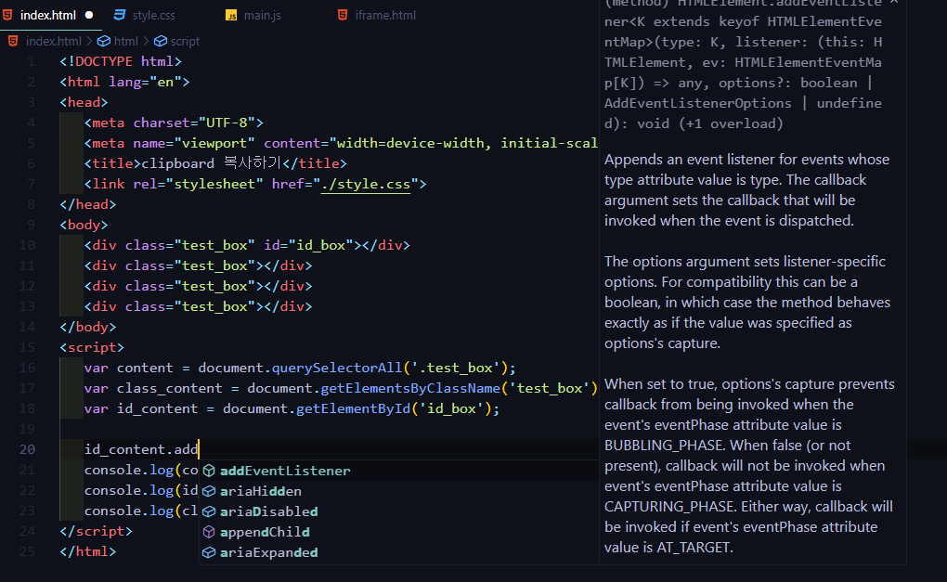Image resolution: width=947 pixels, height=582 pixels.
Task: Click the meta charset UTF-8 line
Action: point(174,123)
